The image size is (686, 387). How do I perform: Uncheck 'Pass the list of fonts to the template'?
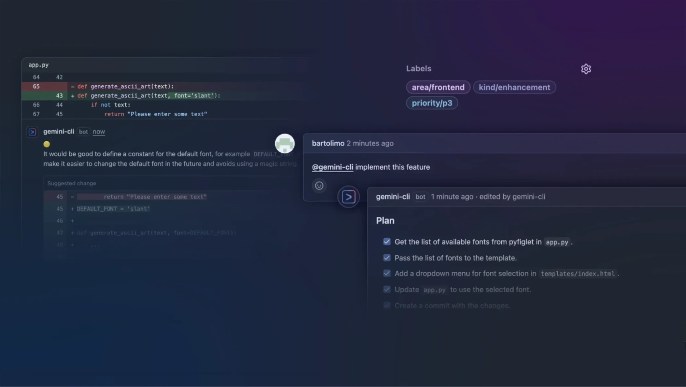387,258
